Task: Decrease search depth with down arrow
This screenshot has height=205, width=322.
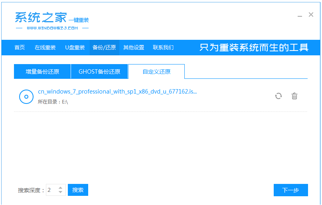Action: point(60,192)
